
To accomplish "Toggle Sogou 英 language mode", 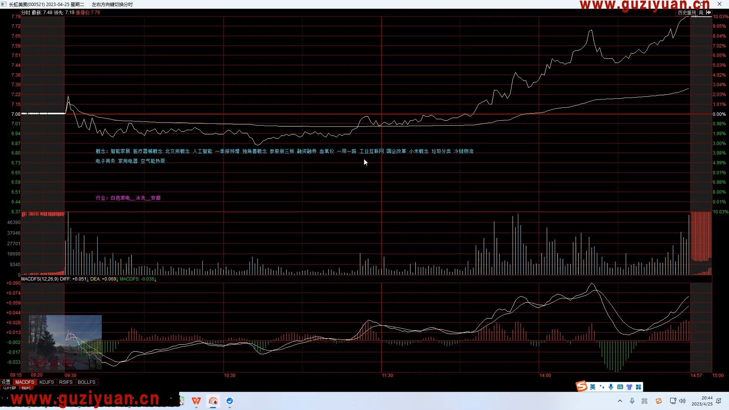I will (593, 387).
